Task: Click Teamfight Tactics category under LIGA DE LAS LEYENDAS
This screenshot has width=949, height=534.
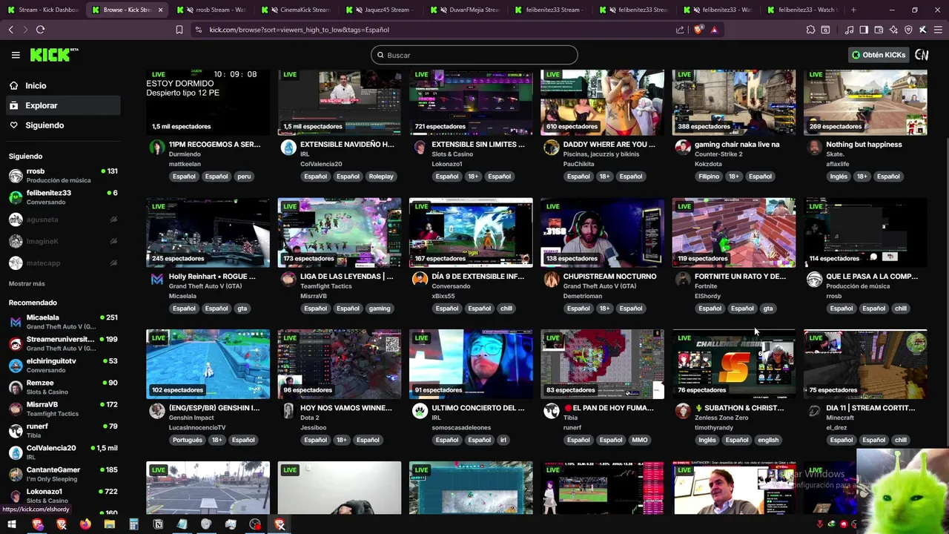Action: [x=327, y=286]
